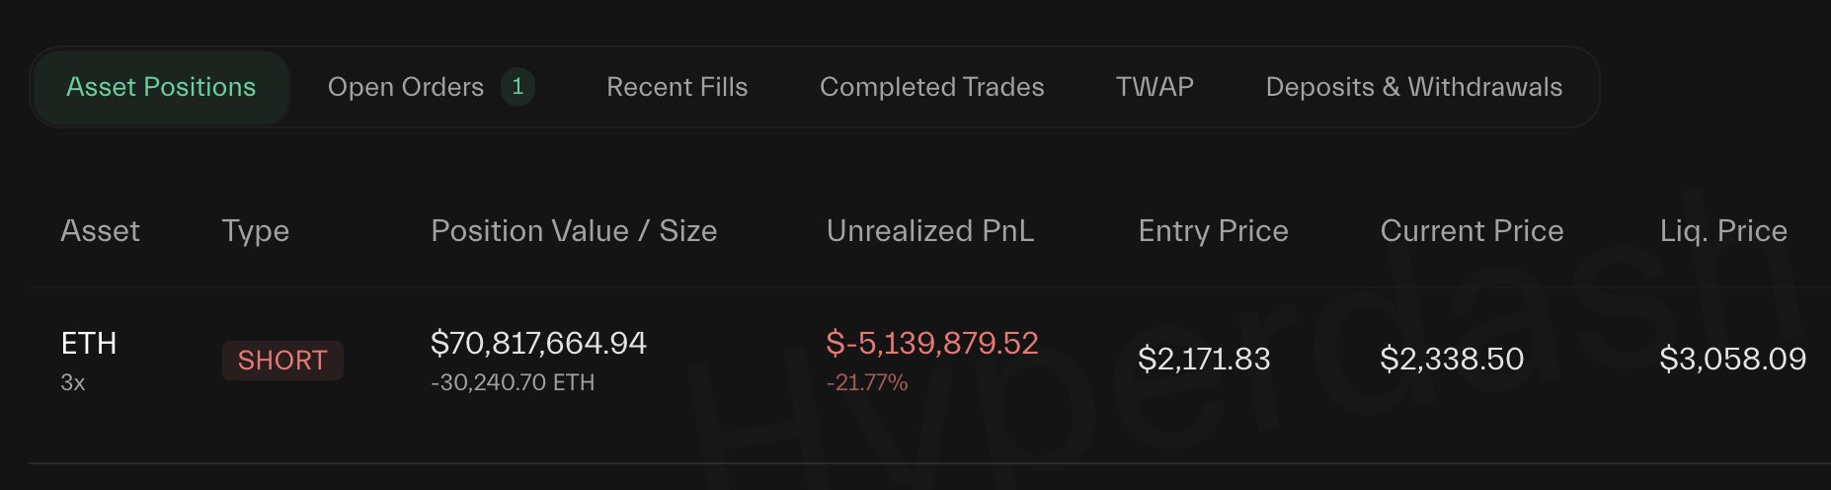Open the Open Orders tab
This screenshot has width=1831, height=490.
tap(405, 87)
